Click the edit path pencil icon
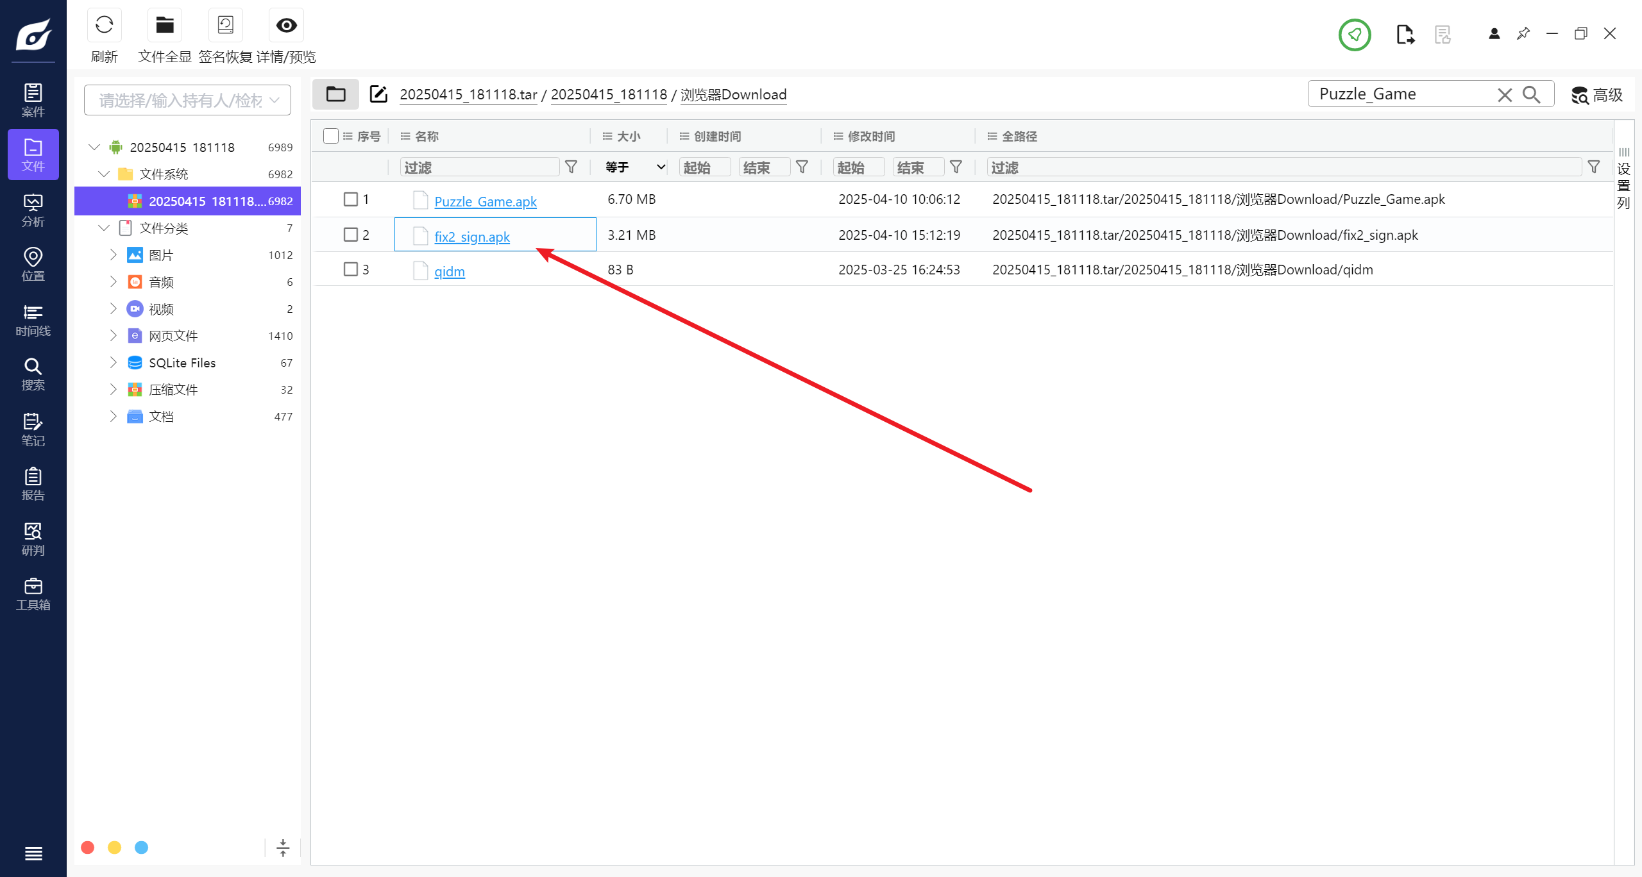This screenshot has width=1642, height=877. (378, 94)
